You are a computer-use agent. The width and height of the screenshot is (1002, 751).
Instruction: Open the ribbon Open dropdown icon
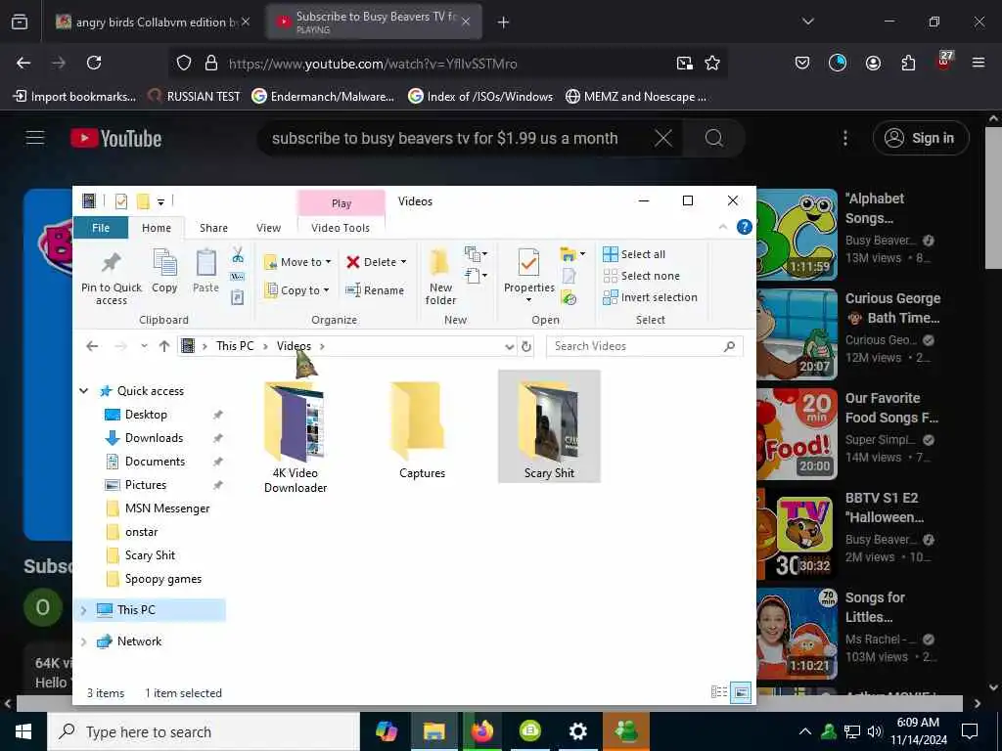click(x=572, y=254)
